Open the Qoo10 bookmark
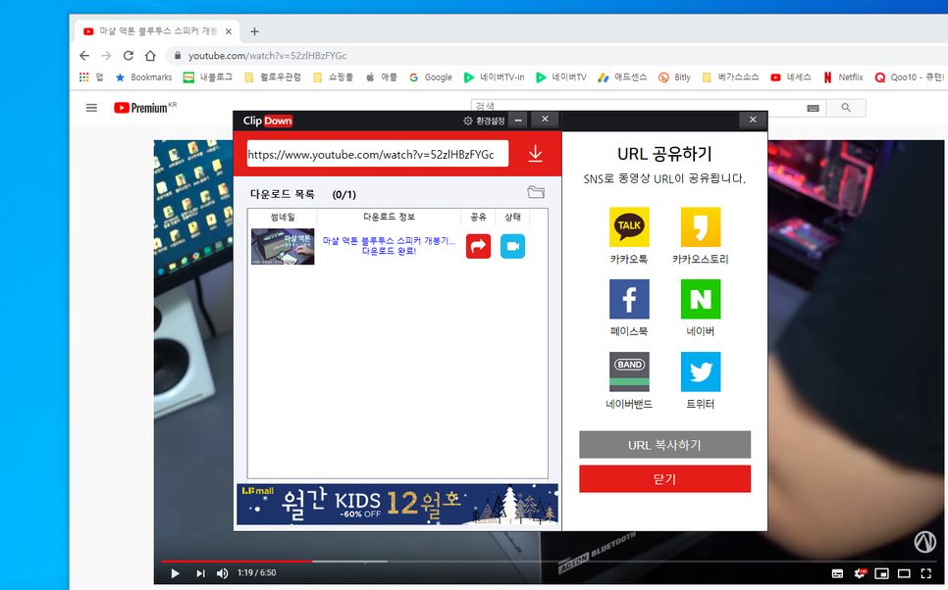Viewport: 948px width, 590px height. pos(910,77)
